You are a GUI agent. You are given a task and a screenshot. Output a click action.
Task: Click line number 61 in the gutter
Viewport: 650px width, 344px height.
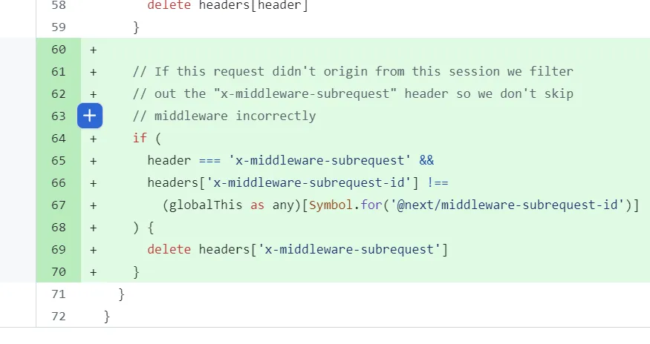59,72
